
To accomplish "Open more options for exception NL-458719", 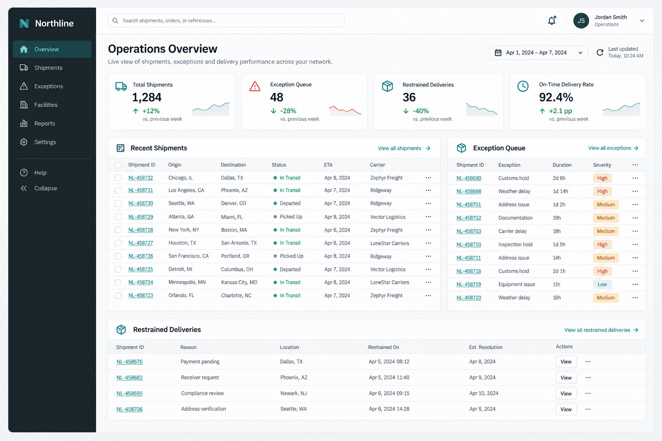I will (x=635, y=285).
